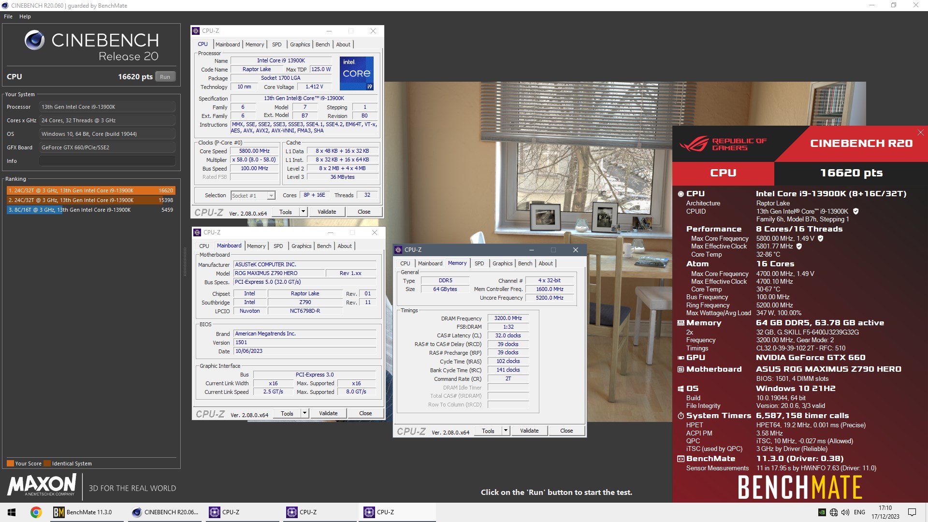Viewport: 928px width, 522px height.
Task: Open Mainboard tab in Memory CPU-Z window
Action: 430,263
